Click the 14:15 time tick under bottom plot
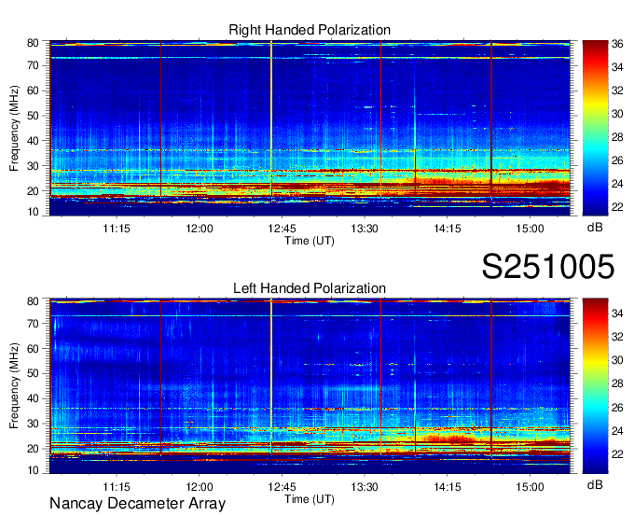Screen dimensions: 634x515 tap(447, 486)
